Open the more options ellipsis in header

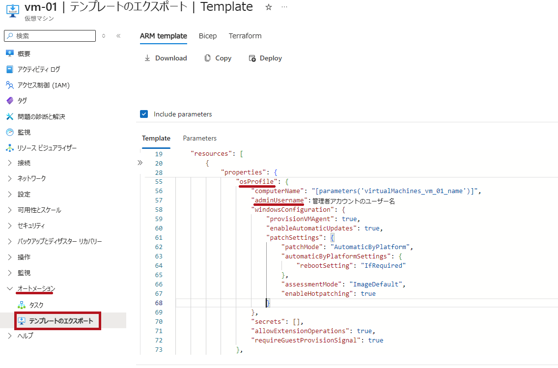point(284,7)
